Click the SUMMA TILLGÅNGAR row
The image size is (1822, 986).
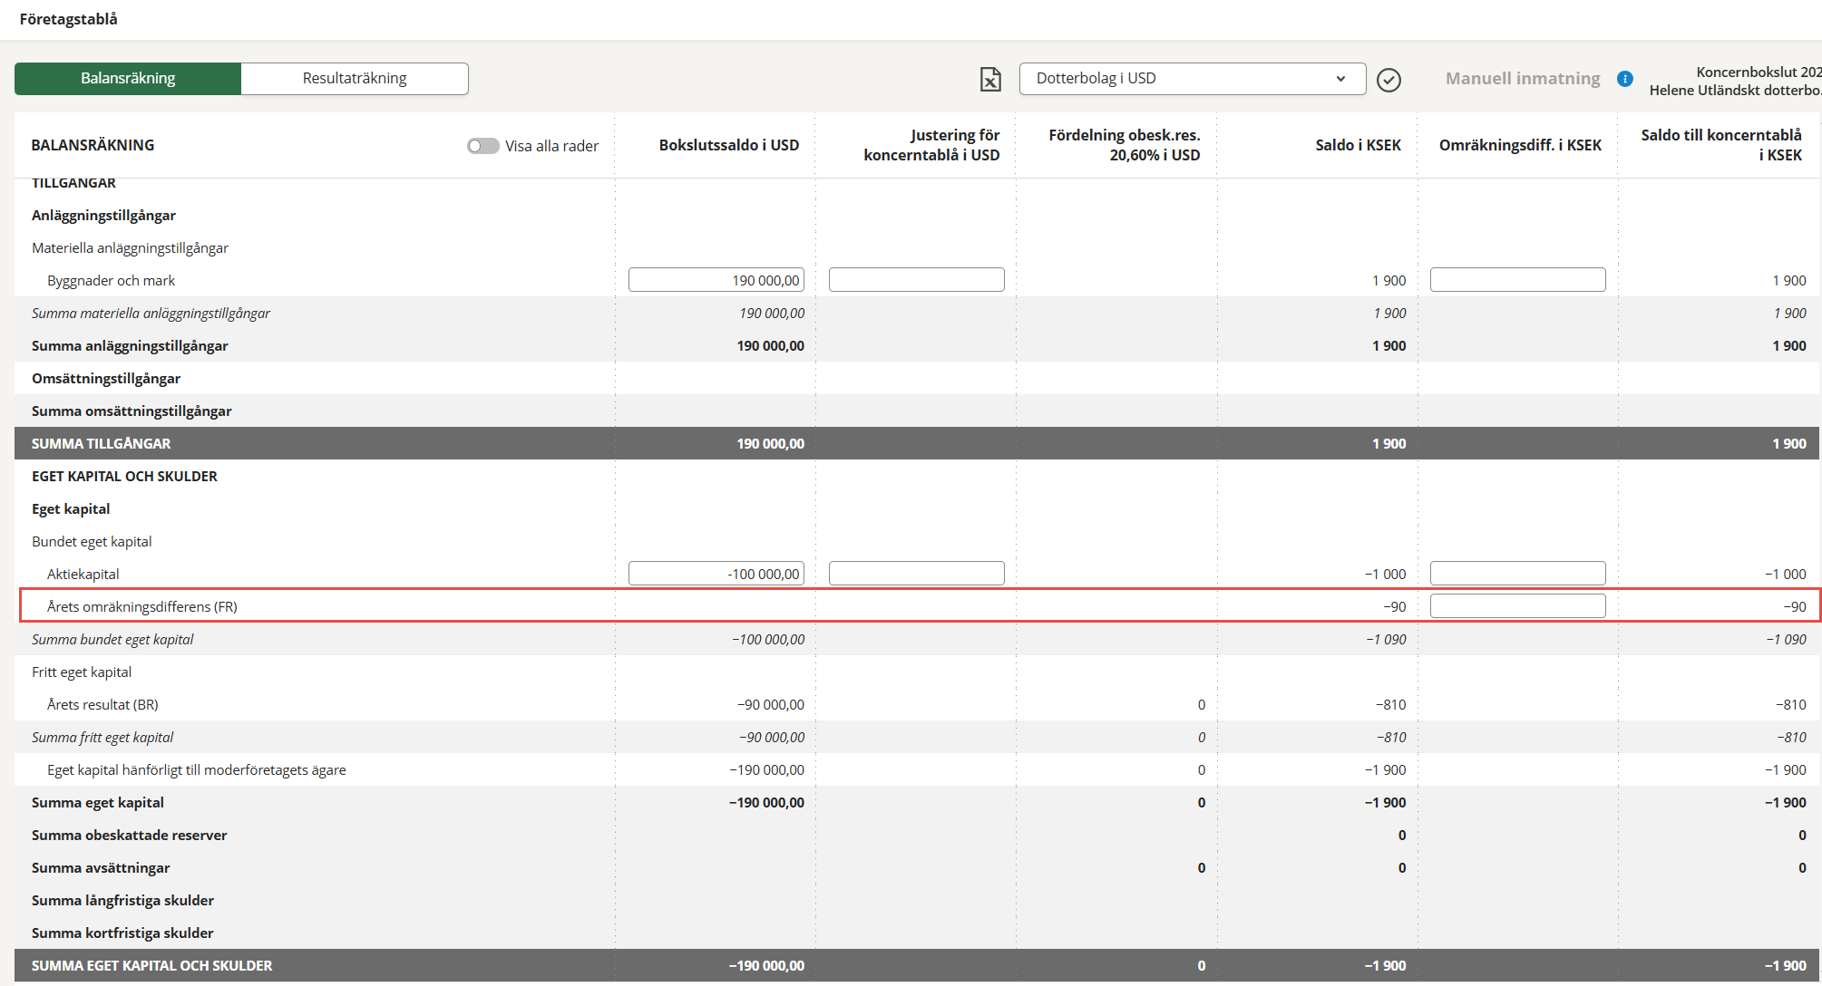102,443
